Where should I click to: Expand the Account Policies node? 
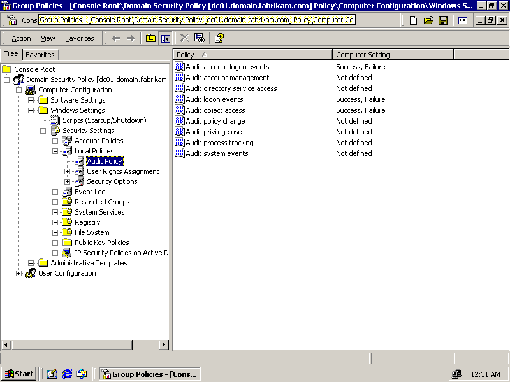coord(55,141)
